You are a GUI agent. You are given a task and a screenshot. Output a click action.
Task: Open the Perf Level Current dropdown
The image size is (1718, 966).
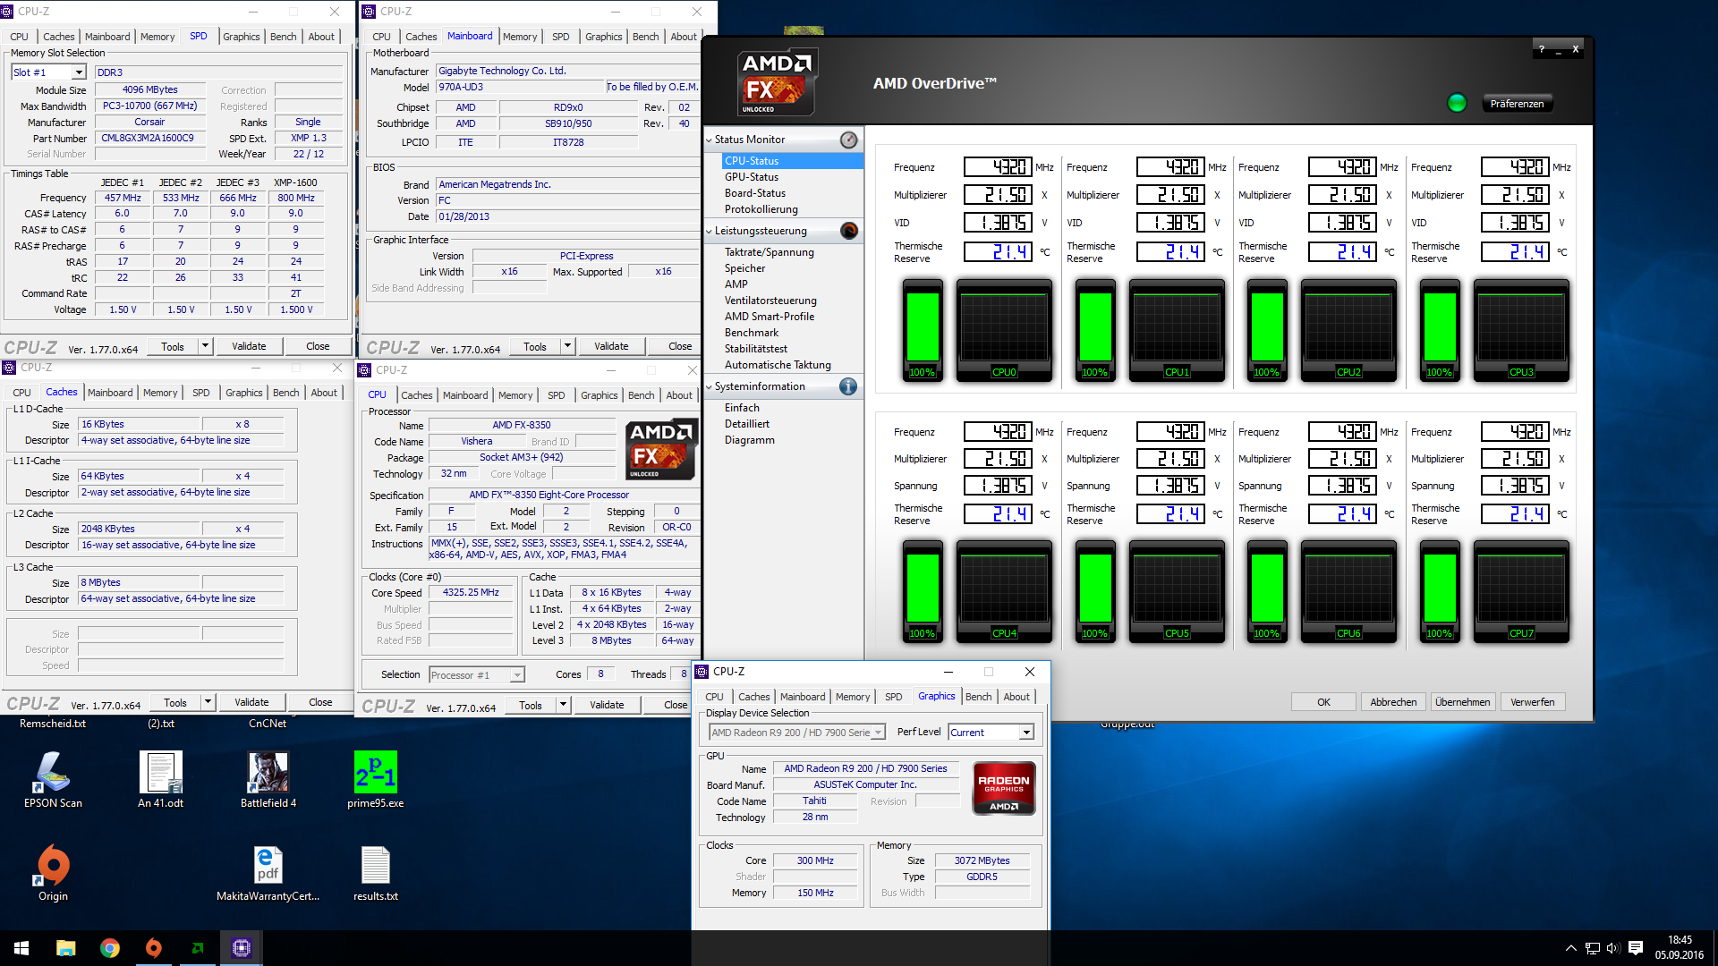(1026, 733)
